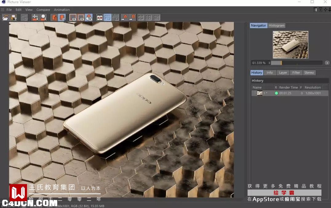Toggle the highlighted clipboard list toolbar icon
Viewport: 331px width, 208px height.
click(62, 18)
